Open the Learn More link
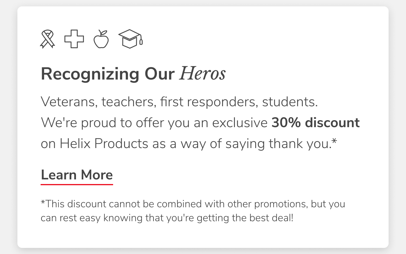Viewport: 406px width, 254px height. [x=77, y=175]
